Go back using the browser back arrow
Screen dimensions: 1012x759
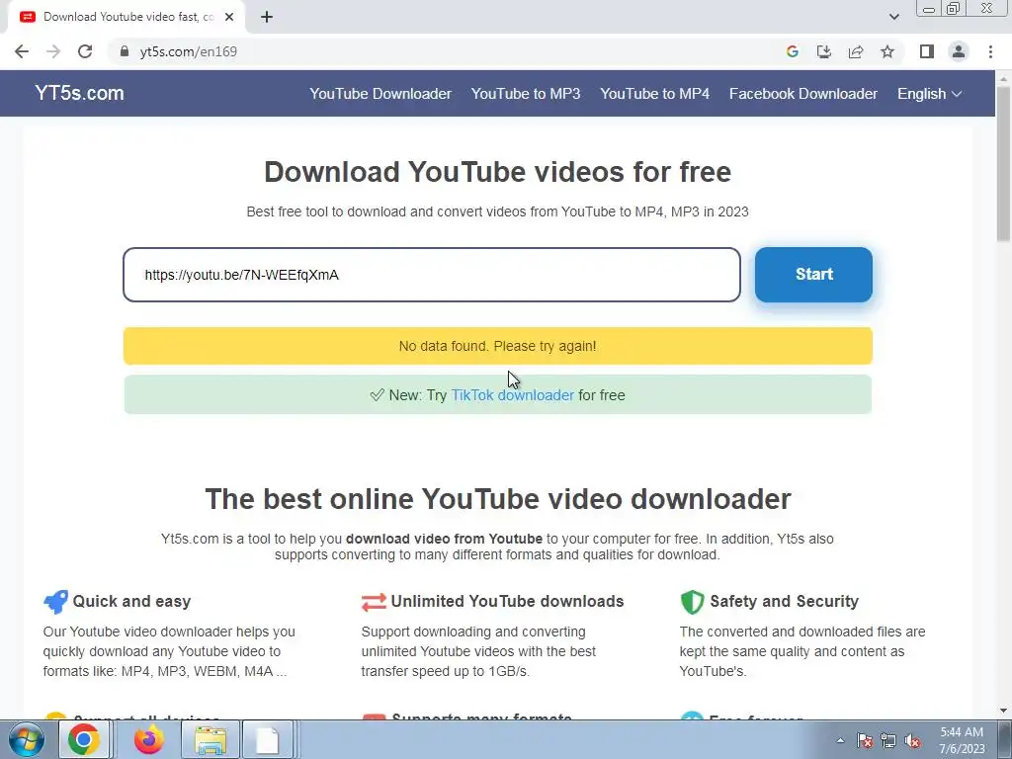(22, 51)
